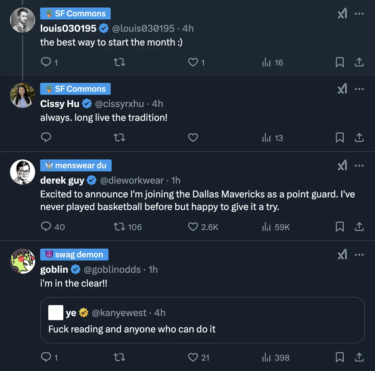Reply to louis030195's tweet

tap(46, 62)
